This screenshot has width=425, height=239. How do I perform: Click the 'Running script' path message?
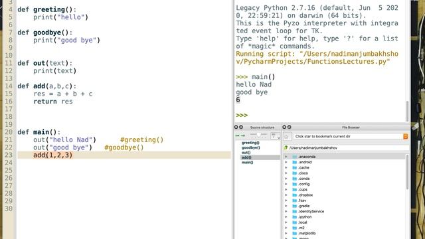(317, 58)
